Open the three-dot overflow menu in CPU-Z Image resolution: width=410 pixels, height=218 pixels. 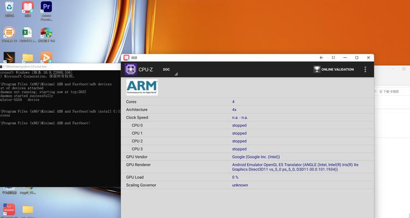point(365,69)
